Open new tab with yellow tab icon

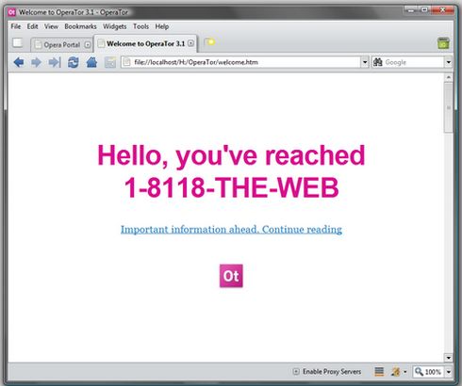point(209,42)
